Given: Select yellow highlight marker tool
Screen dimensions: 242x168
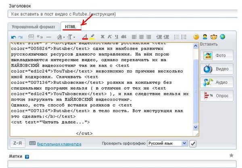Looking at the screenshot, I should [x=92, y=37].
